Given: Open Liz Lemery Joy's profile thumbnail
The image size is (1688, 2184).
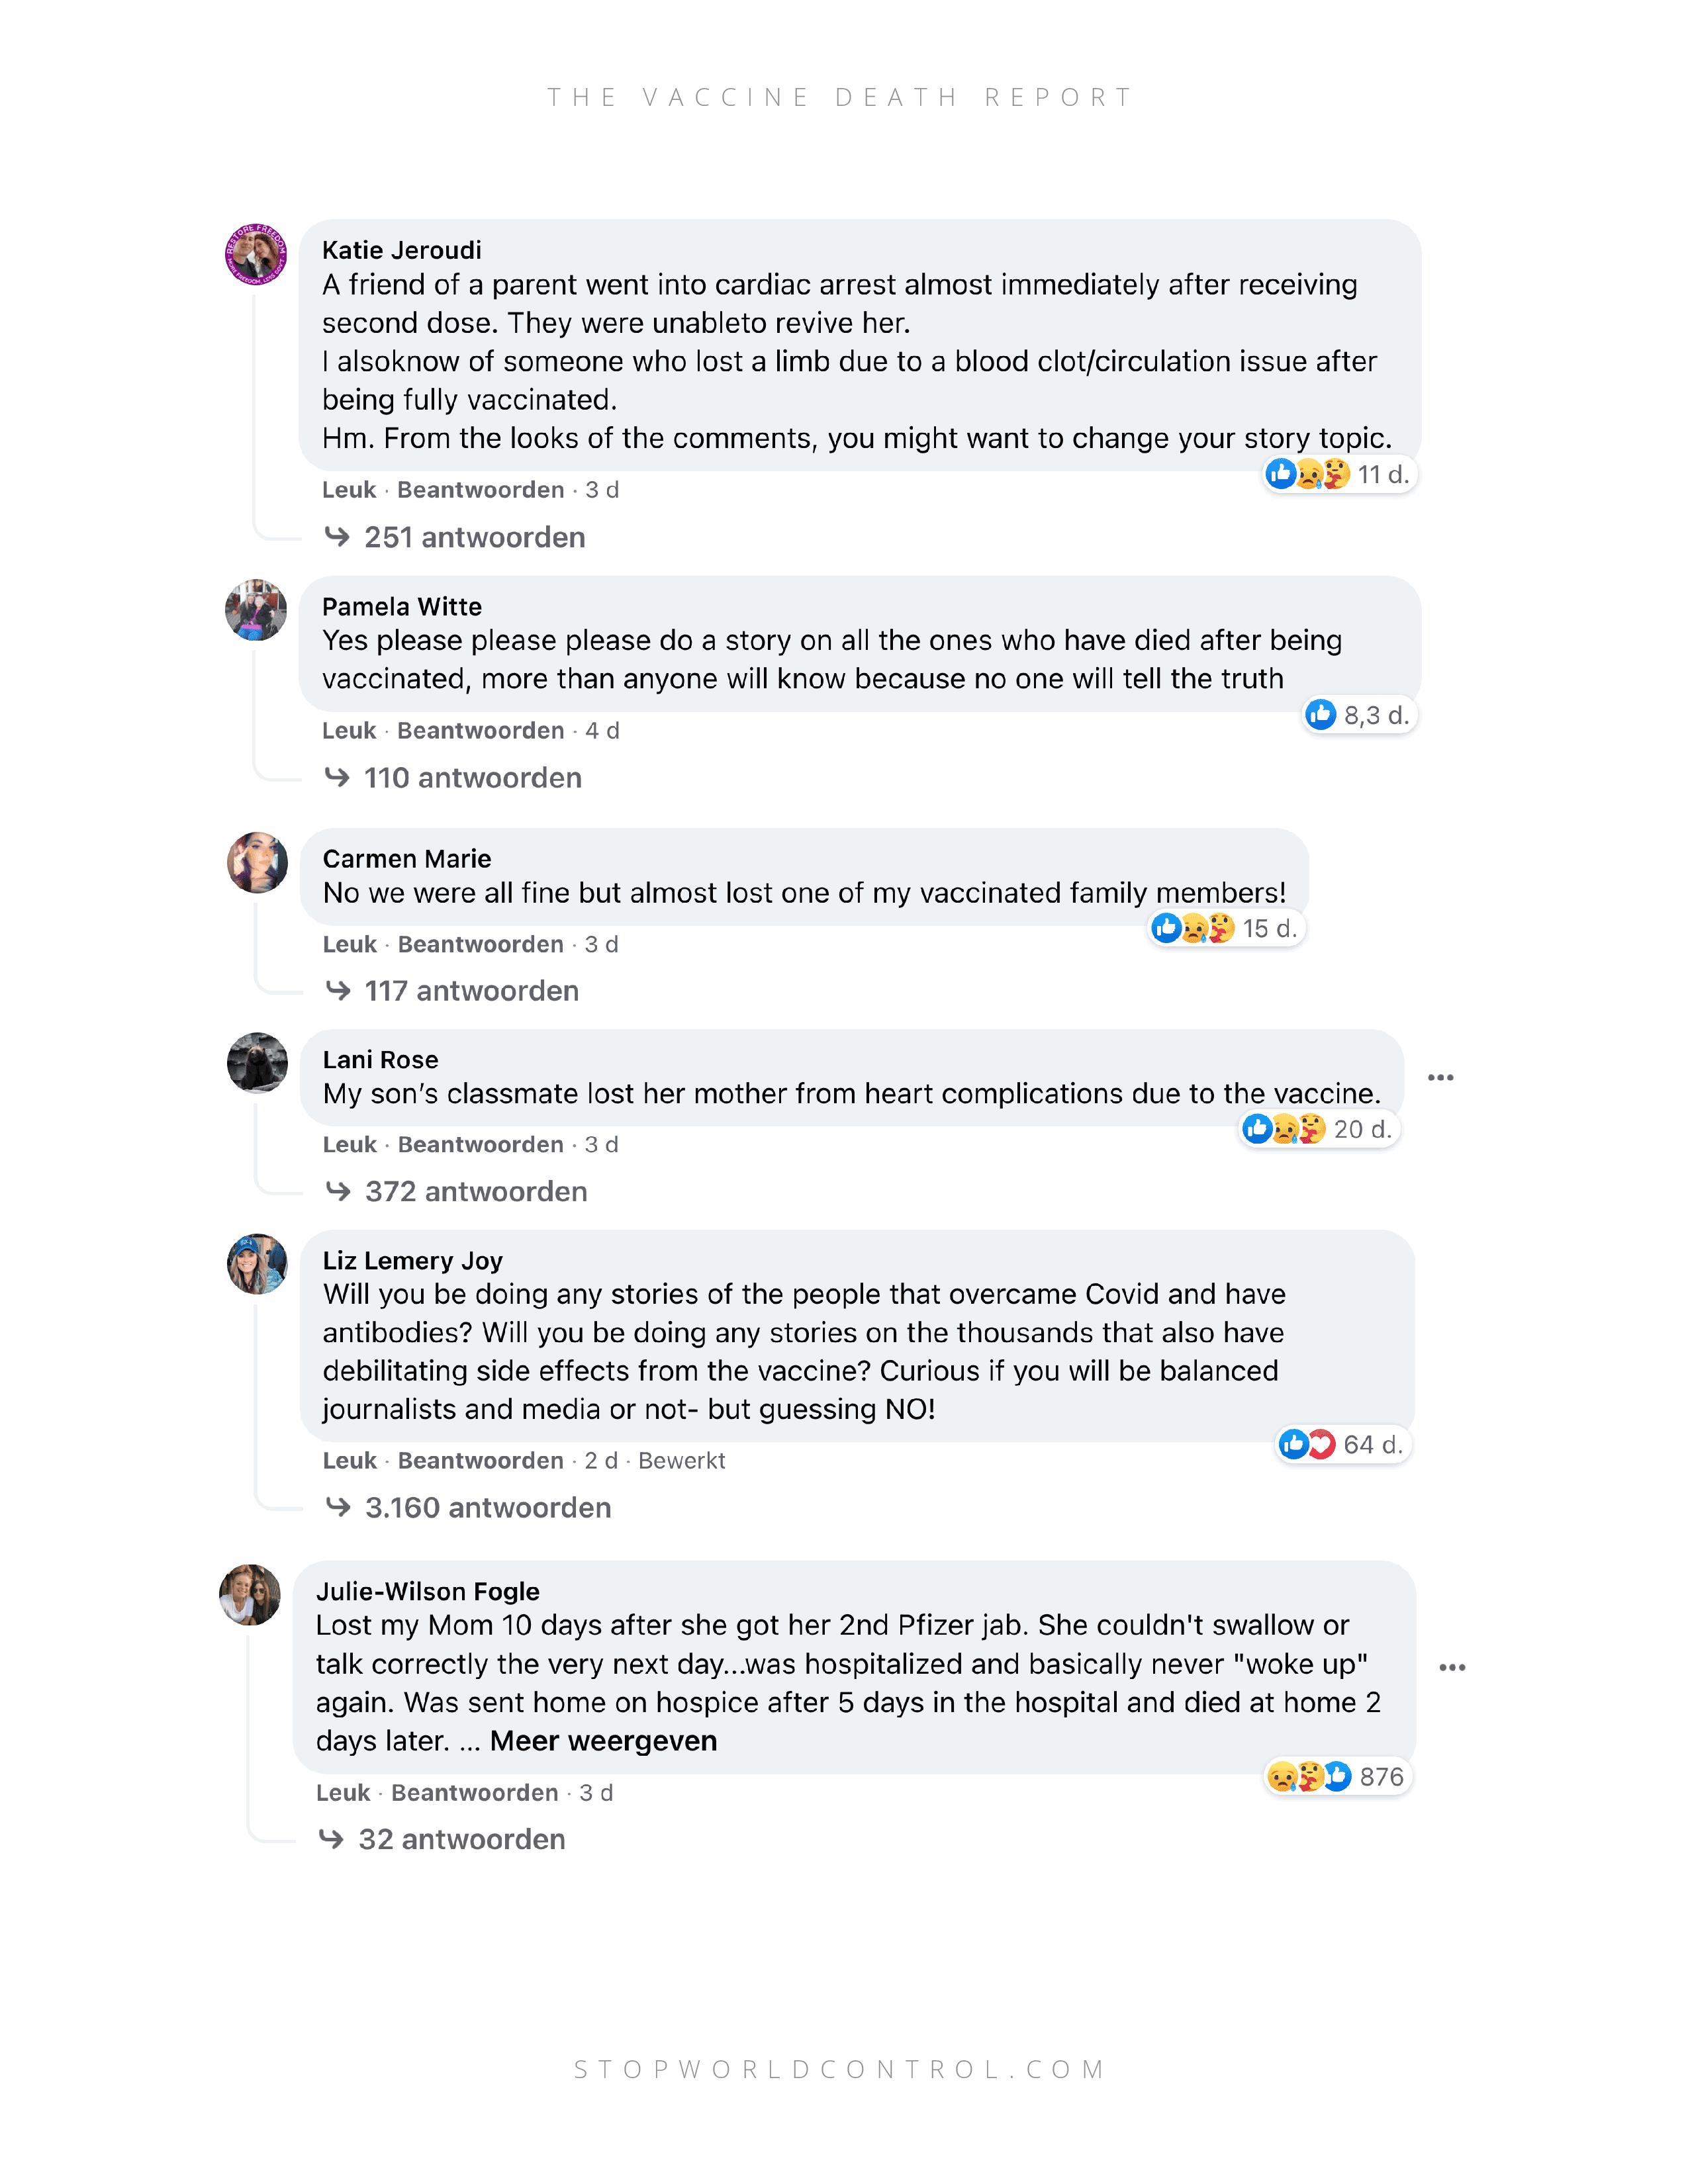Looking at the screenshot, I should (x=257, y=1263).
